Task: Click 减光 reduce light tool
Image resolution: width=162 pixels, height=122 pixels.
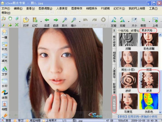Action: click(x=5, y=58)
